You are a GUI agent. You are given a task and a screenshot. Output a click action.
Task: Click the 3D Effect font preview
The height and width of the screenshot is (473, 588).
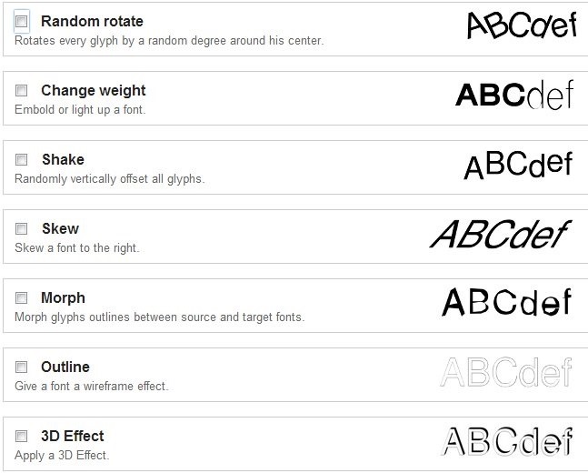tap(507, 441)
